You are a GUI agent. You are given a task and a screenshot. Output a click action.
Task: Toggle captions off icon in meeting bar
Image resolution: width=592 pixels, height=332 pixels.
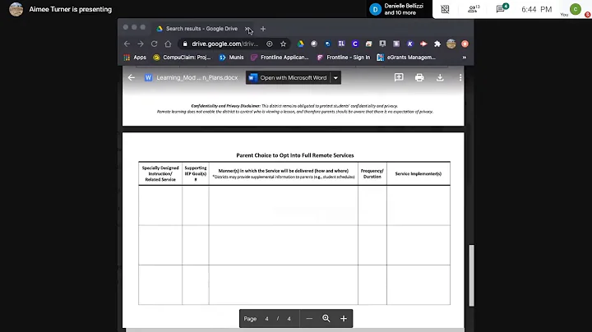[445, 9]
